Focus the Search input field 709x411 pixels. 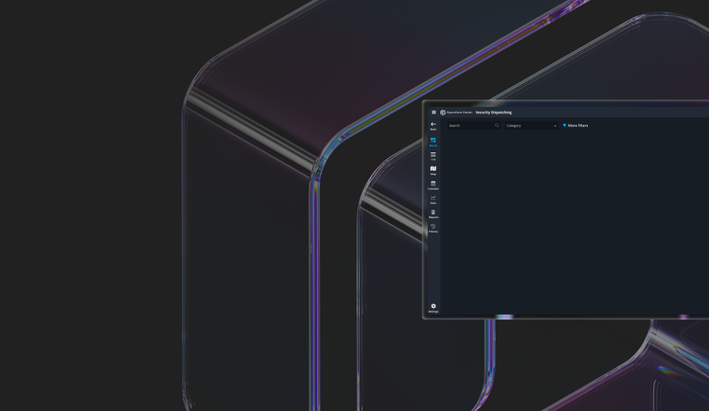tap(470, 126)
